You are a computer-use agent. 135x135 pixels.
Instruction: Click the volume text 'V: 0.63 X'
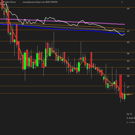pos(131,118)
